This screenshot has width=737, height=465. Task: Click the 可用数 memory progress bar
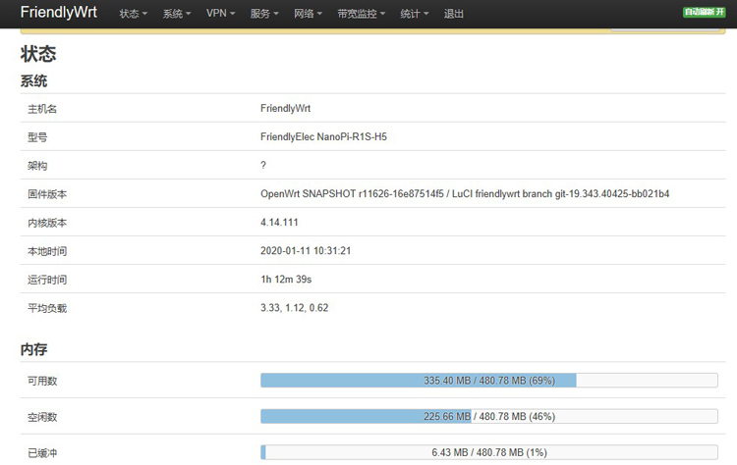click(488, 380)
